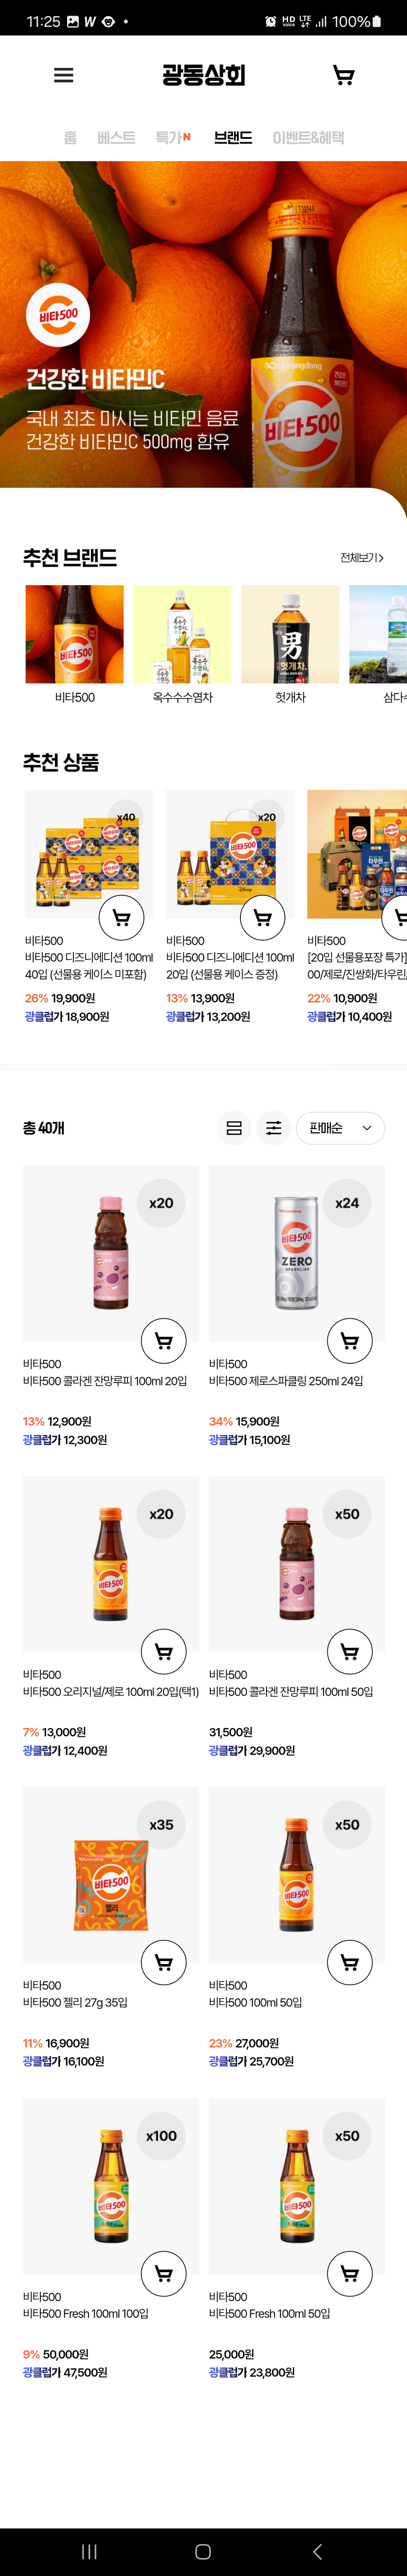Image resolution: width=407 pixels, height=2576 pixels.
Task: Open the 비타500 Fresh 100ml 50입 product name
Action: click(269, 2313)
